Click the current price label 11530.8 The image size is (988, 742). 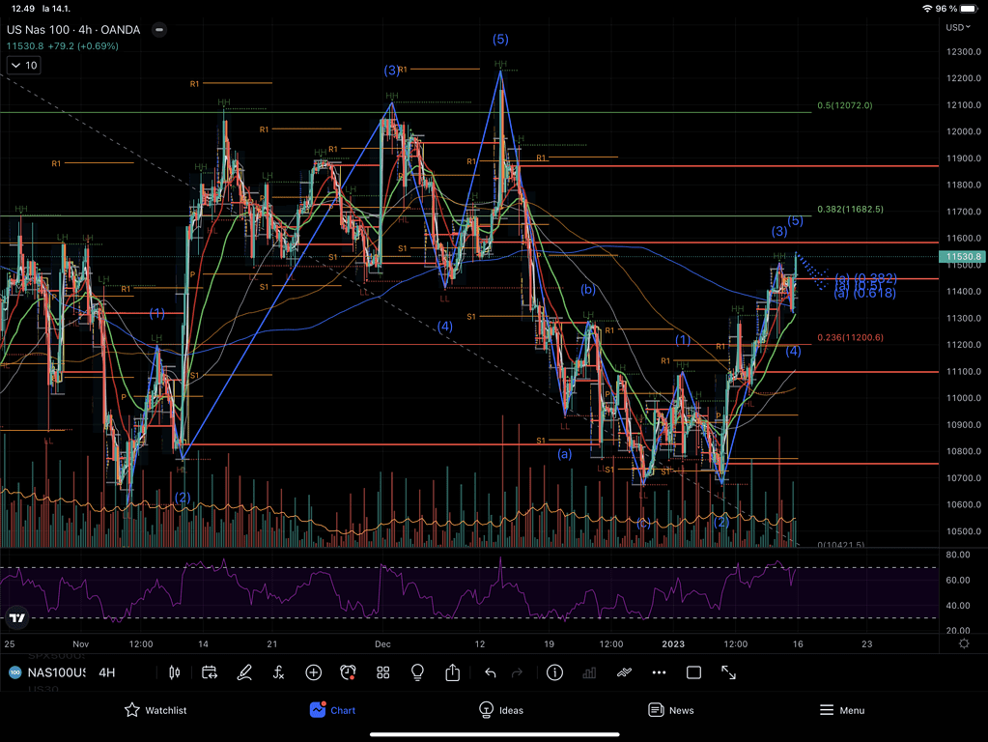[963, 257]
